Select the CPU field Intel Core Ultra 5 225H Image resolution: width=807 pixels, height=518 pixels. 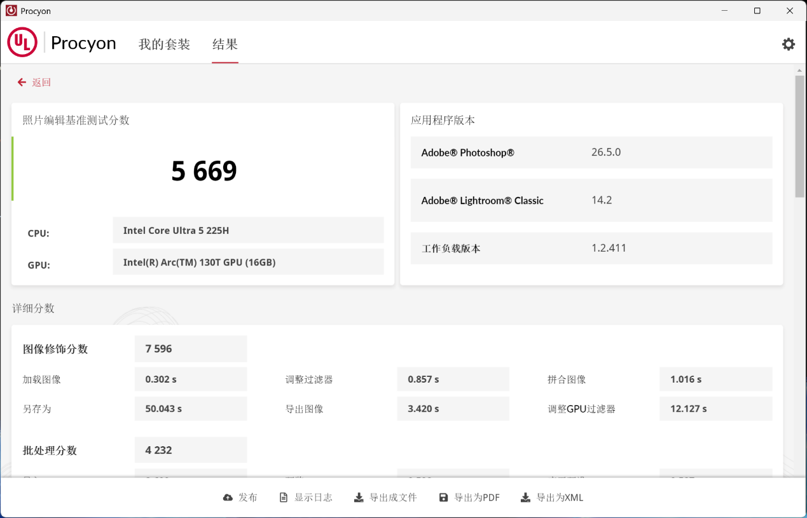point(248,230)
